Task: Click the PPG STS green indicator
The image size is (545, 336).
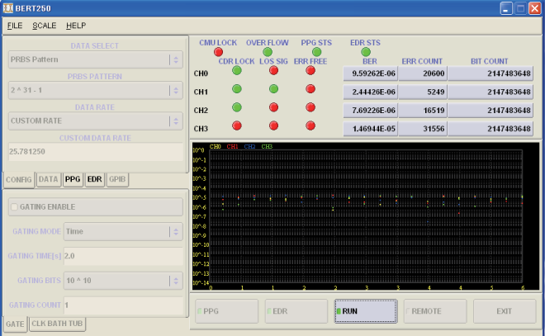Action: 316,52
